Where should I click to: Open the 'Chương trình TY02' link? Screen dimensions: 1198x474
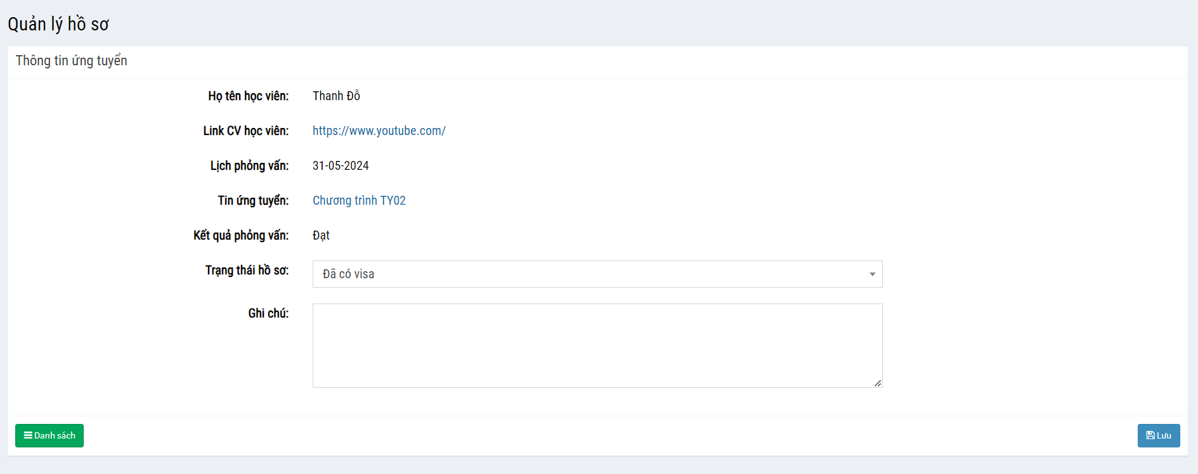point(359,201)
